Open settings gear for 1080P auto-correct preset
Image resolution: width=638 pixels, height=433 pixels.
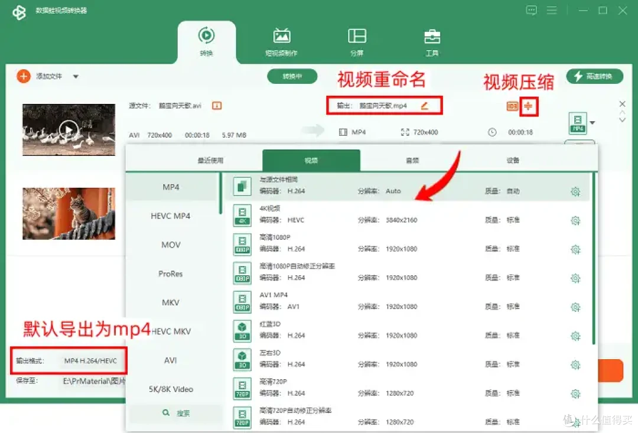[x=575, y=278]
